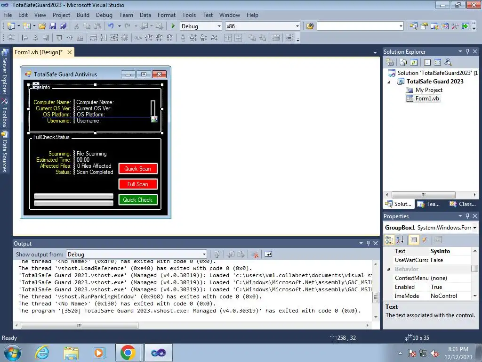Switch to the Team Explorer tab
This screenshot has width=482, height=362.
429,204
